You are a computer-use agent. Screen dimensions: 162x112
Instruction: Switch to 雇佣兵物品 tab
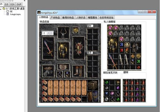point(68,17)
